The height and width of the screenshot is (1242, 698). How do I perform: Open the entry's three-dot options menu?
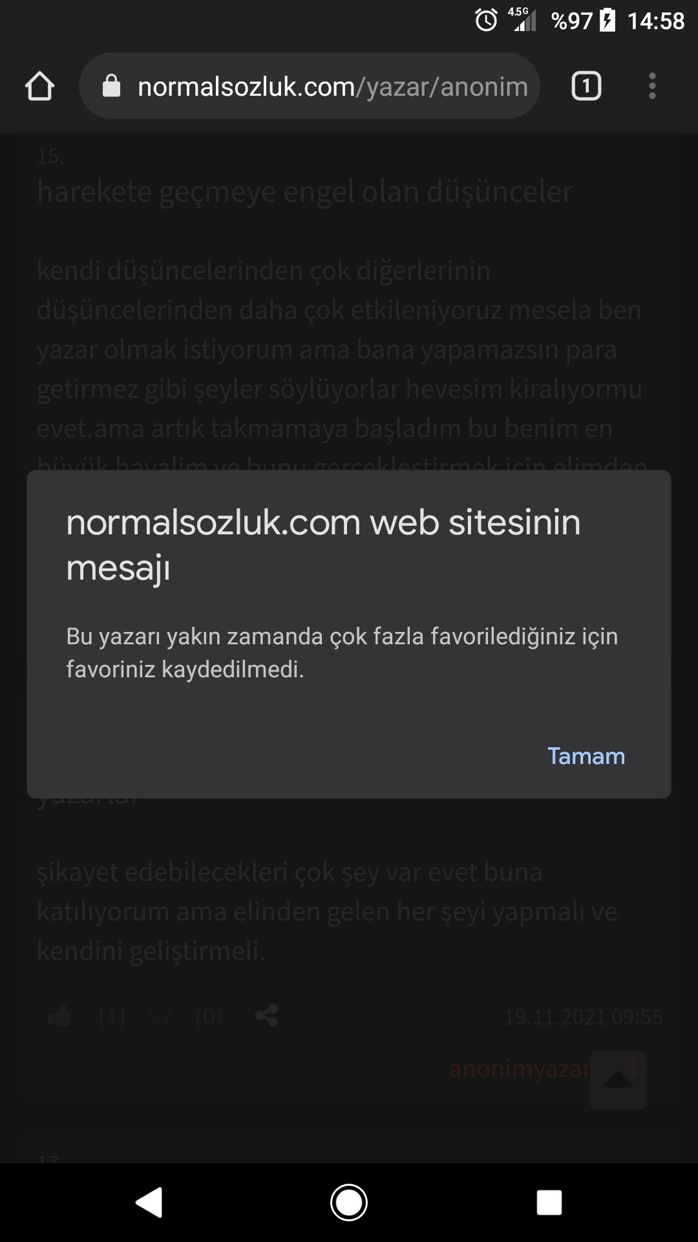click(634, 1067)
